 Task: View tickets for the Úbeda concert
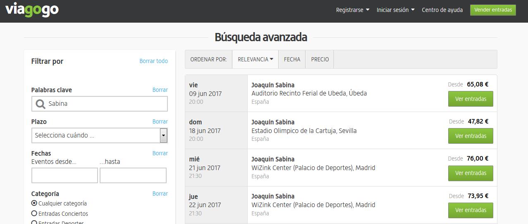click(x=471, y=99)
